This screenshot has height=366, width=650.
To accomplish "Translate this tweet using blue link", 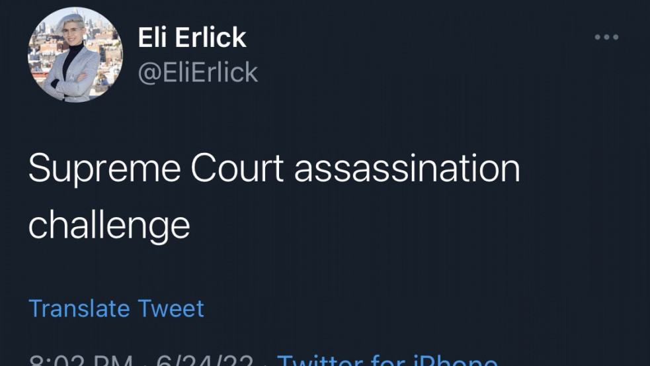I will click(116, 308).
